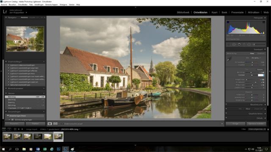Toggle the original photo checkbox under the histogram
This screenshot has width=271, height=152.
pyautogui.click(x=228, y=39)
